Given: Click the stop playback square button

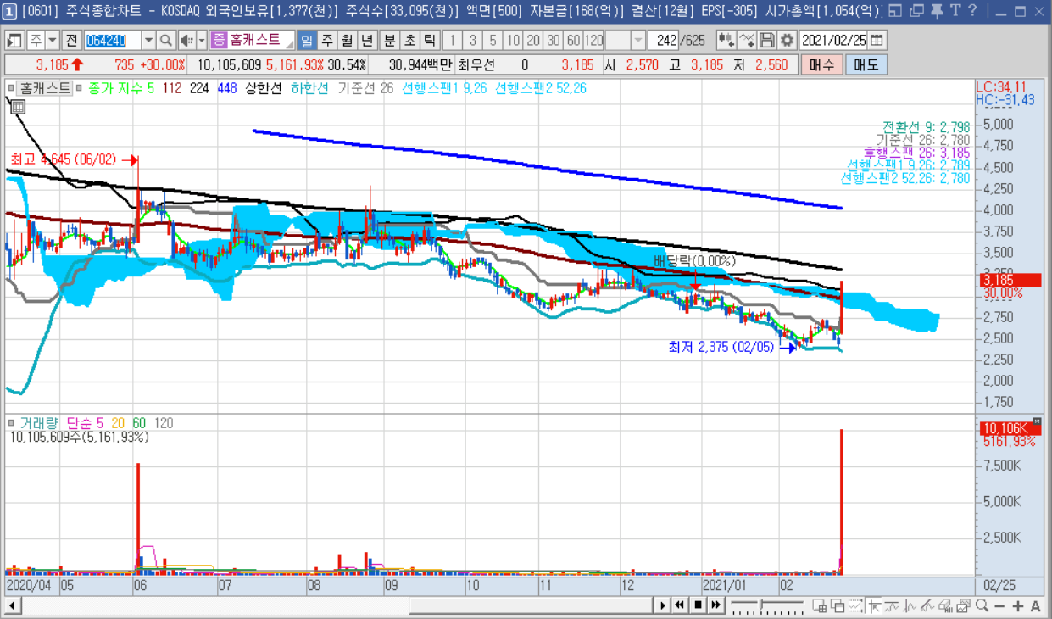Looking at the screenshot, I should 698,605.
